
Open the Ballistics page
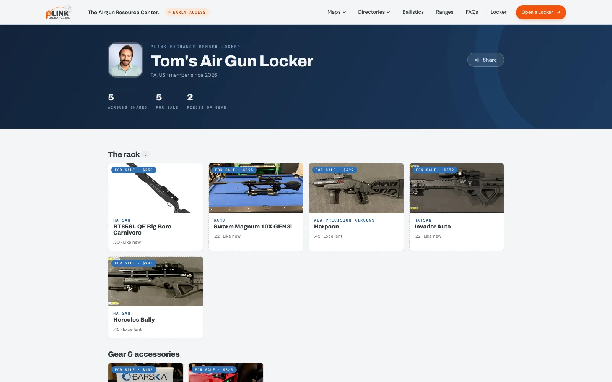pyautogui.click(x=413, y=12)
